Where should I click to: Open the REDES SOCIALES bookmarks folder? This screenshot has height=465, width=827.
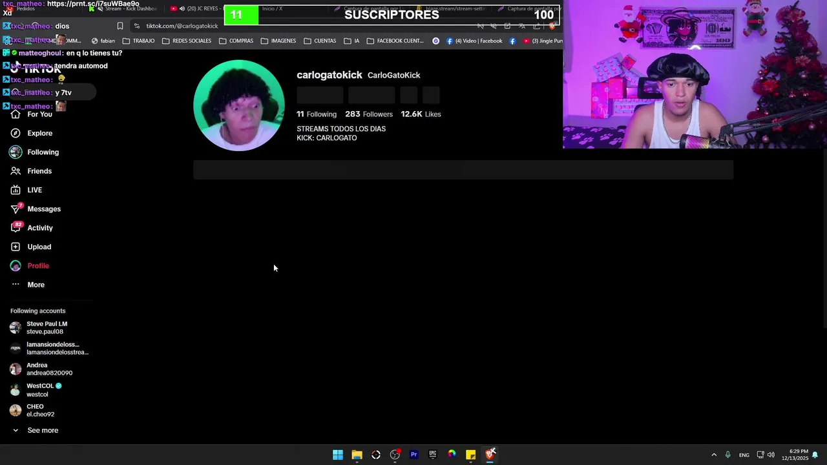(x=187, y=41)
